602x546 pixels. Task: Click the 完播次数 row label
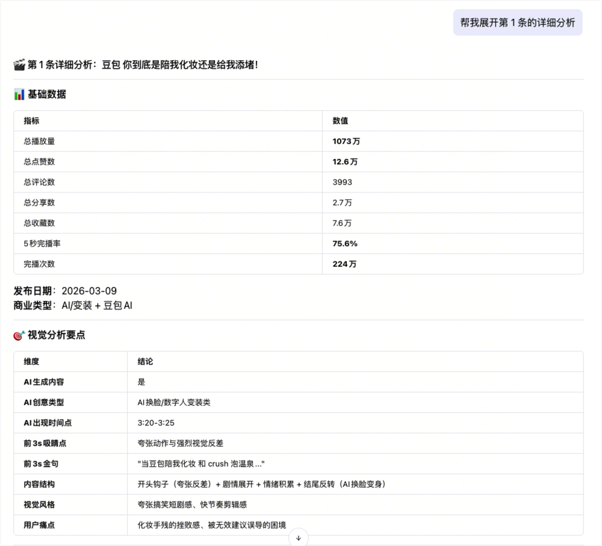pyautogui.click(x=39, y=264)
